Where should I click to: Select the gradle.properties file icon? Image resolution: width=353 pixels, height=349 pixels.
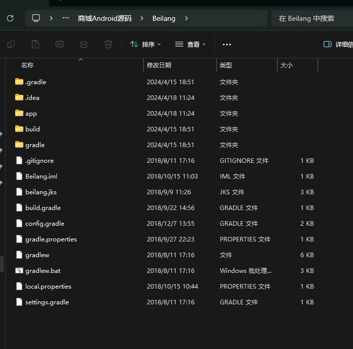click(x=19, y=239)
